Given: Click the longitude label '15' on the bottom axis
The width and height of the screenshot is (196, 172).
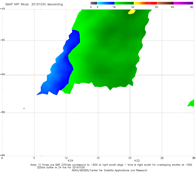Looking at the screenshot, I should (98, 158).
